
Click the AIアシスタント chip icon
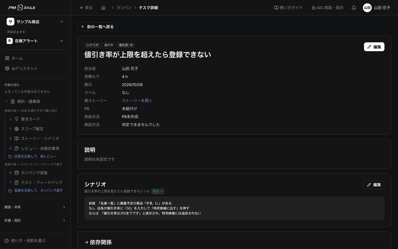tap(7, 68)
